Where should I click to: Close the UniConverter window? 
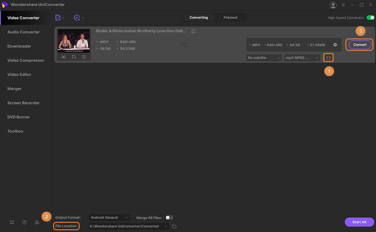pyautogui.click(x=371, y=5)
